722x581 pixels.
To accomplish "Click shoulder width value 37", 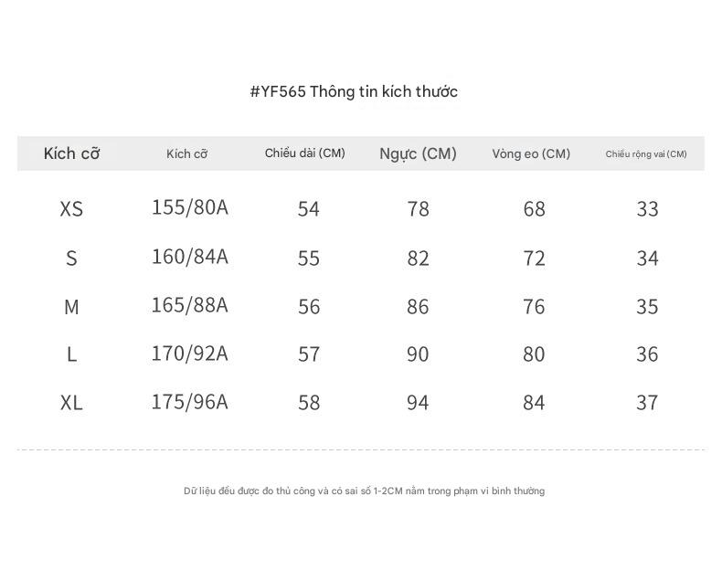I will click(x=647, y=403).
